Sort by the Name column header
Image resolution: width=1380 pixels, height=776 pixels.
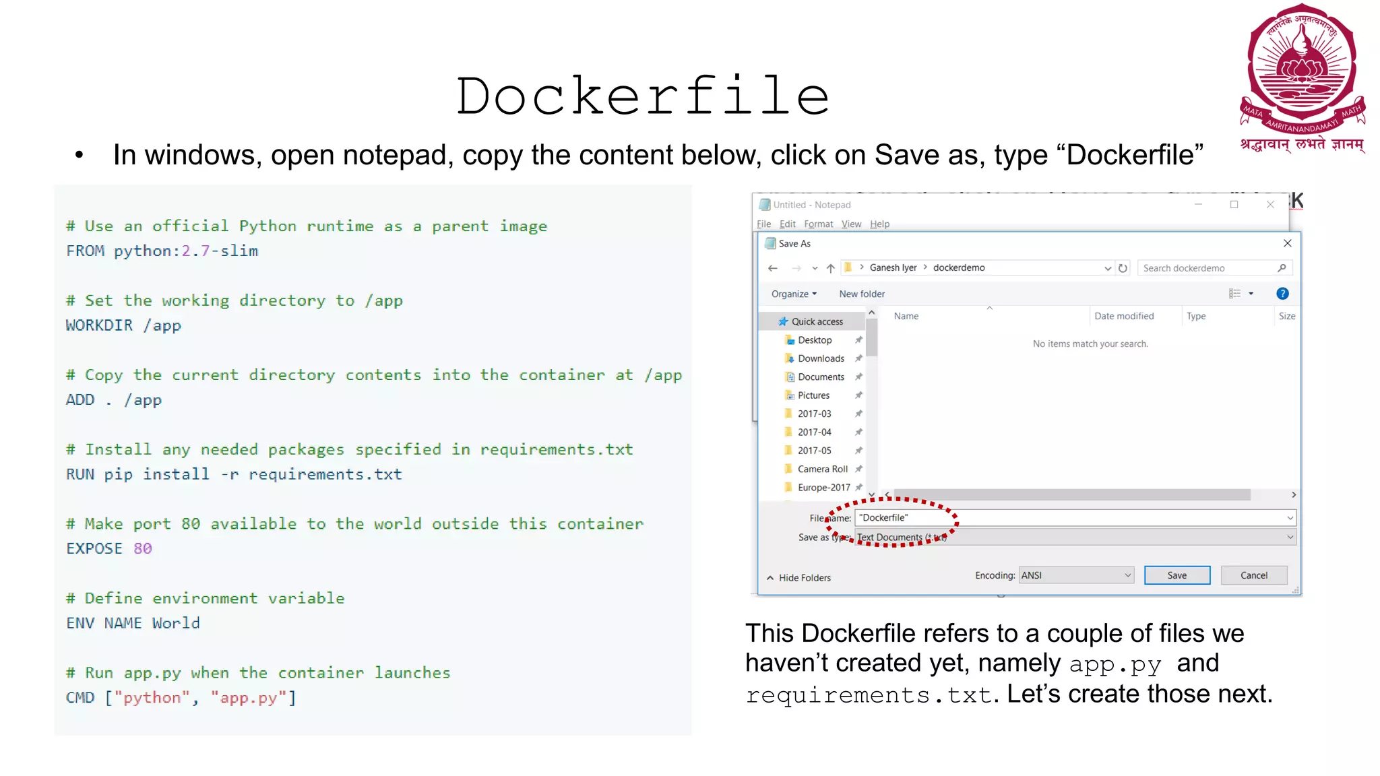(x=906, y=316)
